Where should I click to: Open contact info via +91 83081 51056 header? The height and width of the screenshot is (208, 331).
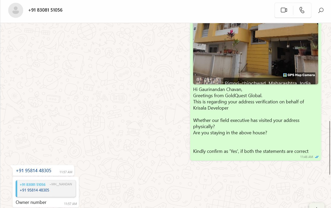(x=45, y=10)
